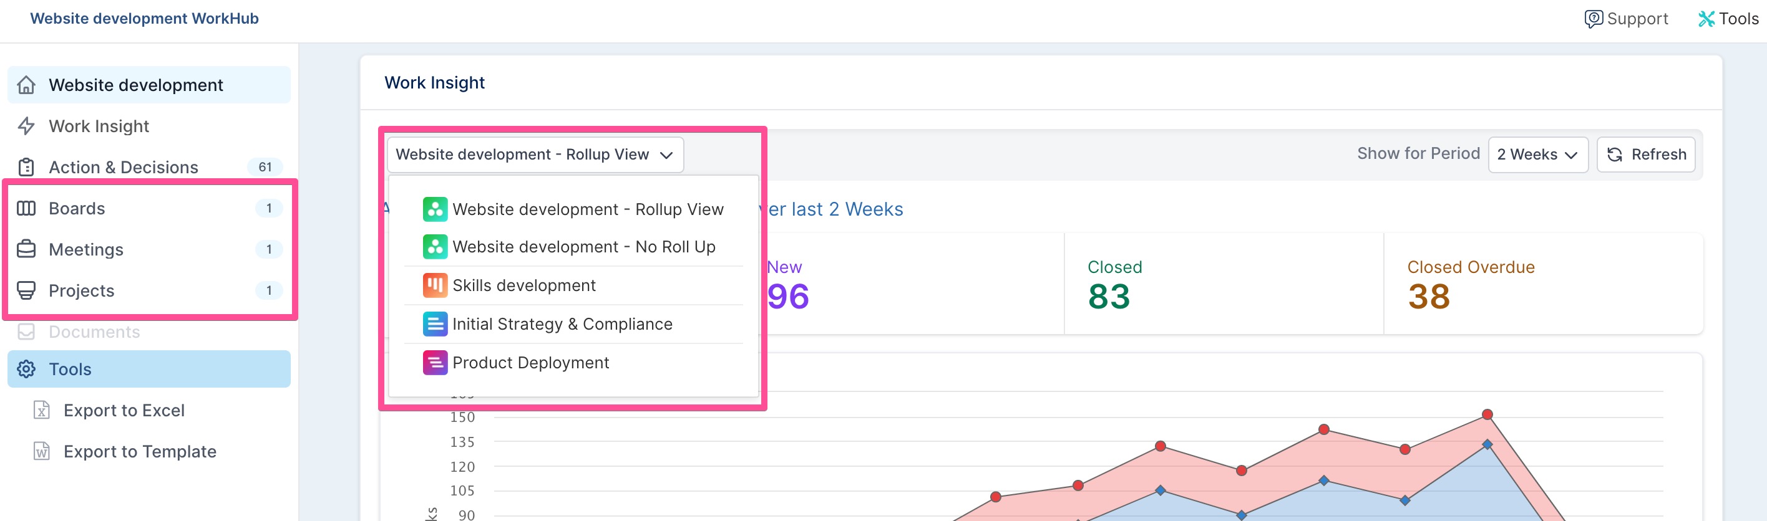
Task: Click the count badge on Boards
Action: [269, 208]
